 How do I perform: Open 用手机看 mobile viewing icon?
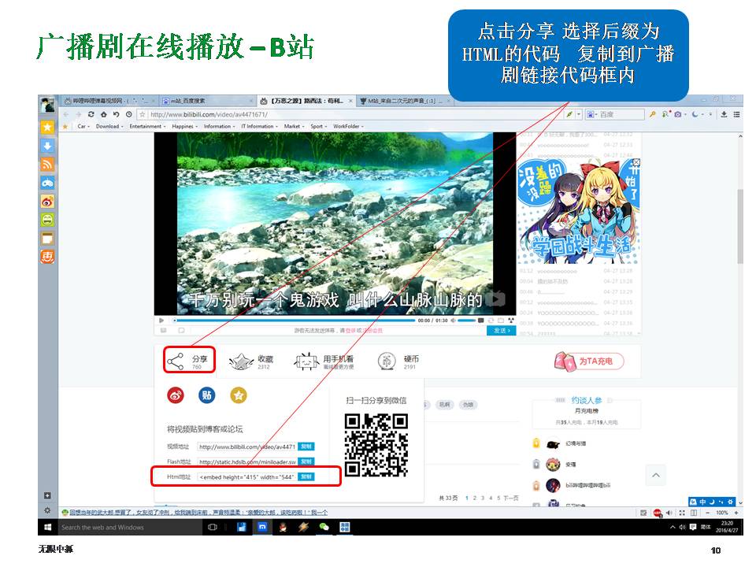tap(306, 361)
